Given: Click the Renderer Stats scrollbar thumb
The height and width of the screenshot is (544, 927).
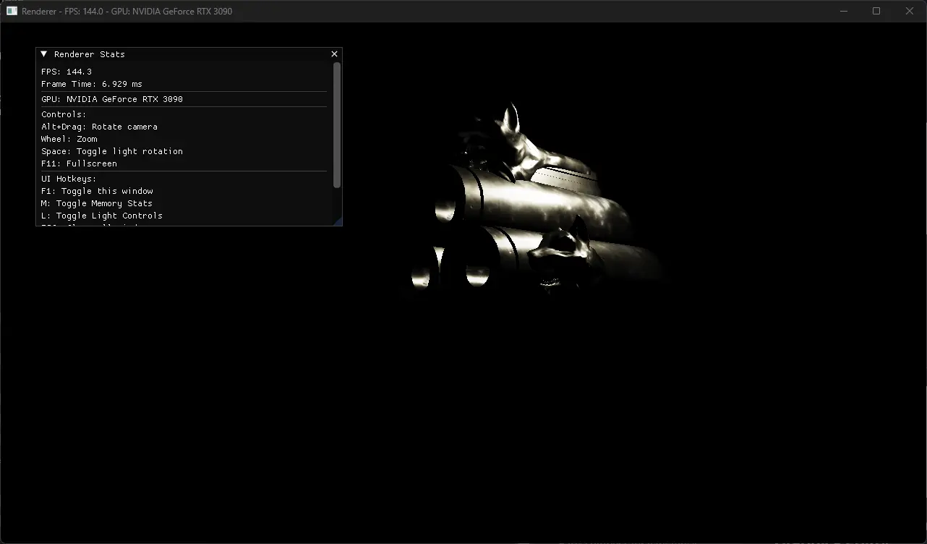Looking at the screenshot, I should tap(337, 124).
